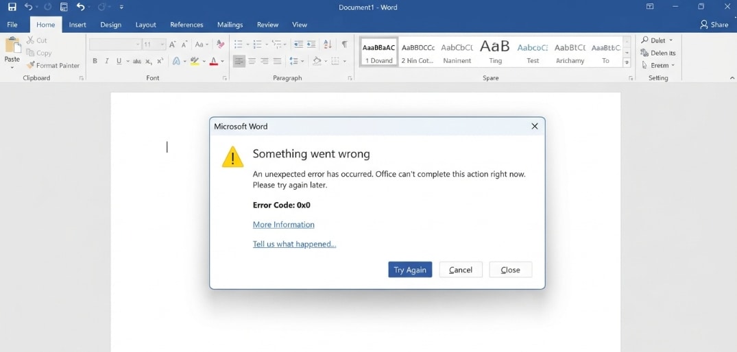Expand the styles gallery More arrow
The width and height of the screenshot is (737, 352).
(627, 62)
